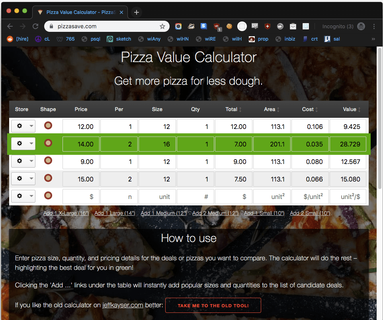Show more bookmarks with the double chevron
This screenshot has height=320, width=383.
[373, 39]
